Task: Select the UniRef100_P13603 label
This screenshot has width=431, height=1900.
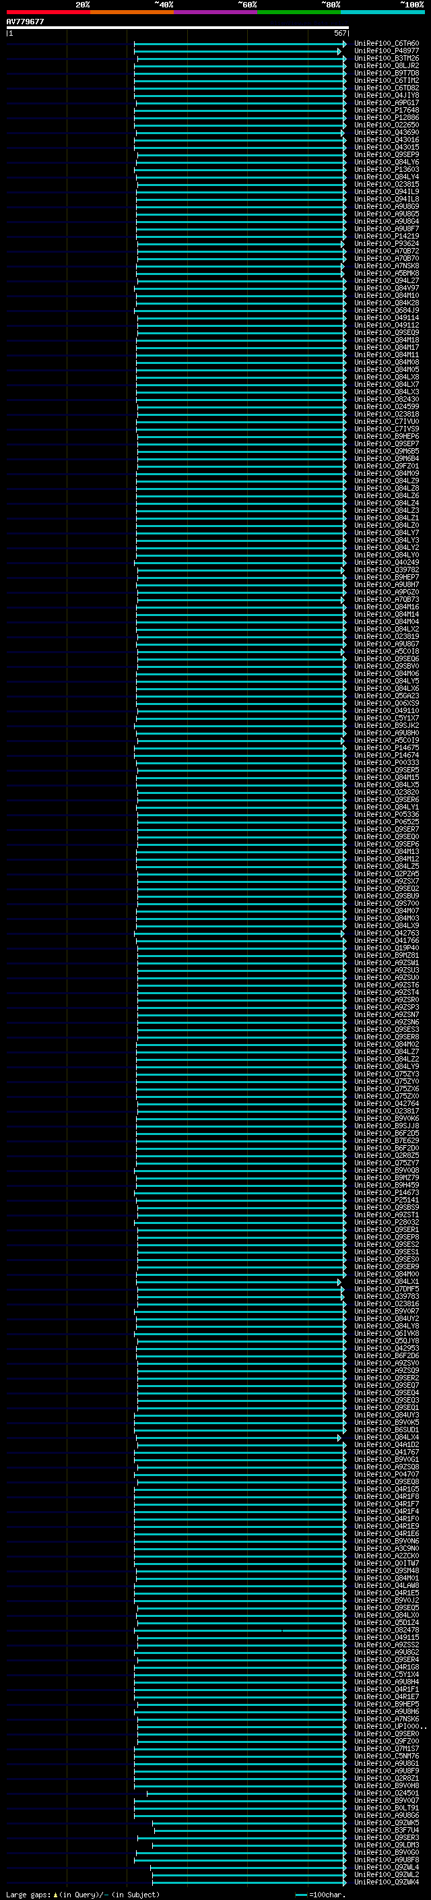Action: pos(386,170)
